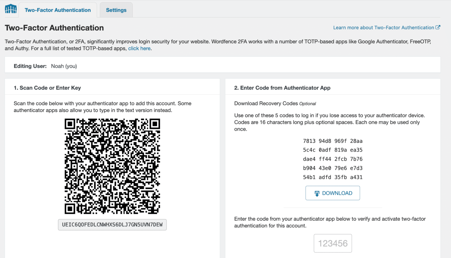The width and height of the screenshot is (451, 258).
Task: Click the 'Editing User:' label
Action: 30,66
